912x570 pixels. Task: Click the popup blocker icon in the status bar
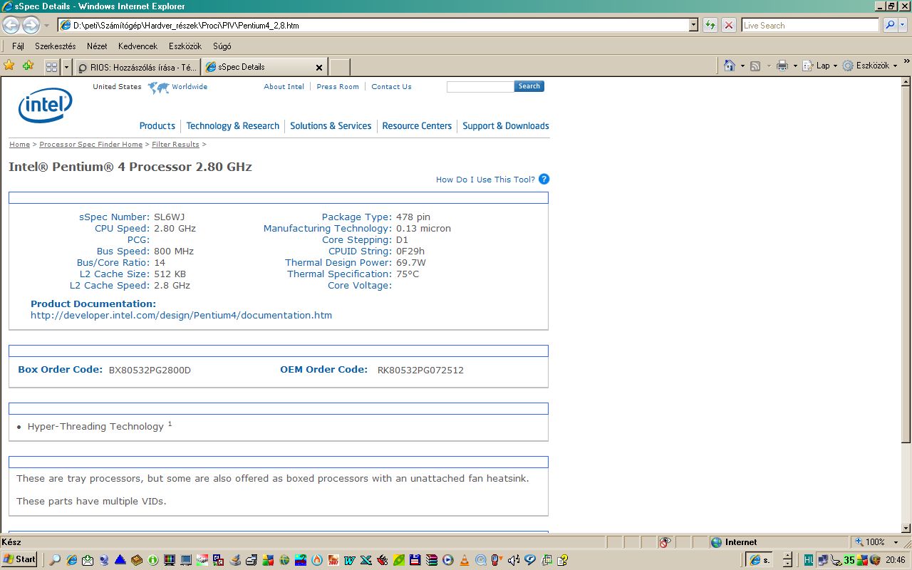[665, 542]
